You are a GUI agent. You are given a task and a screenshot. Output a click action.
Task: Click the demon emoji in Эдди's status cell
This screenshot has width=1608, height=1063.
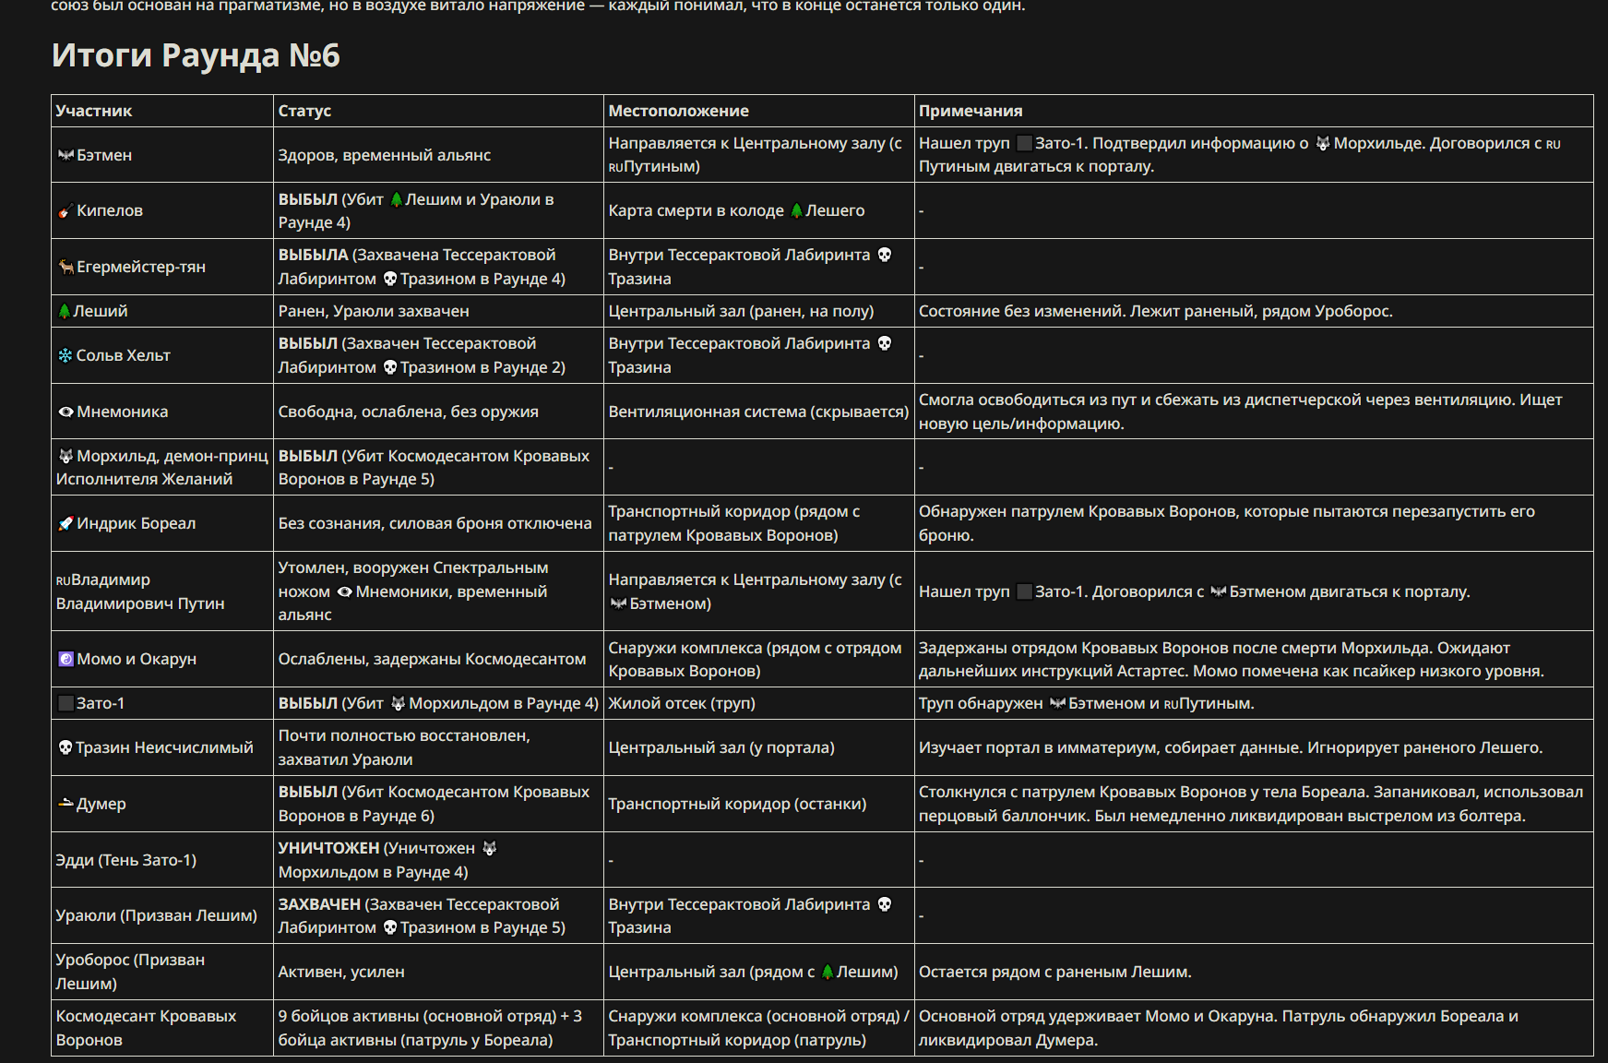(489, 848)
